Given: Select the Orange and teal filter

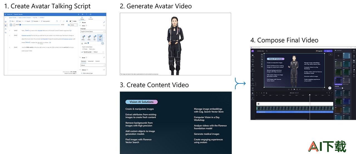Looking at the screenshot, I should click(338, 64).
